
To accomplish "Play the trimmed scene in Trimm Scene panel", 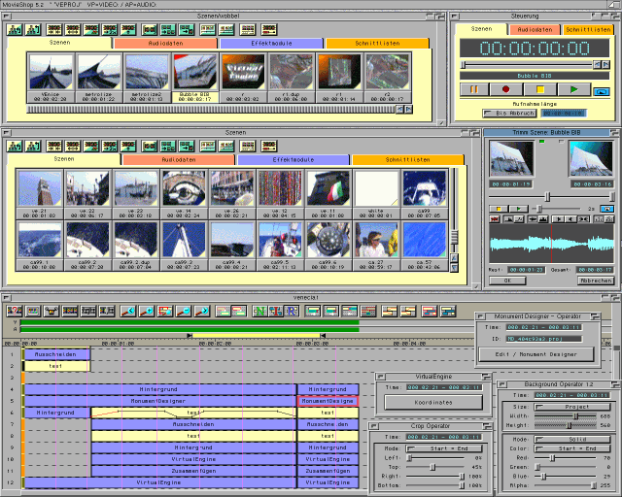I will (x=520, y=208).
